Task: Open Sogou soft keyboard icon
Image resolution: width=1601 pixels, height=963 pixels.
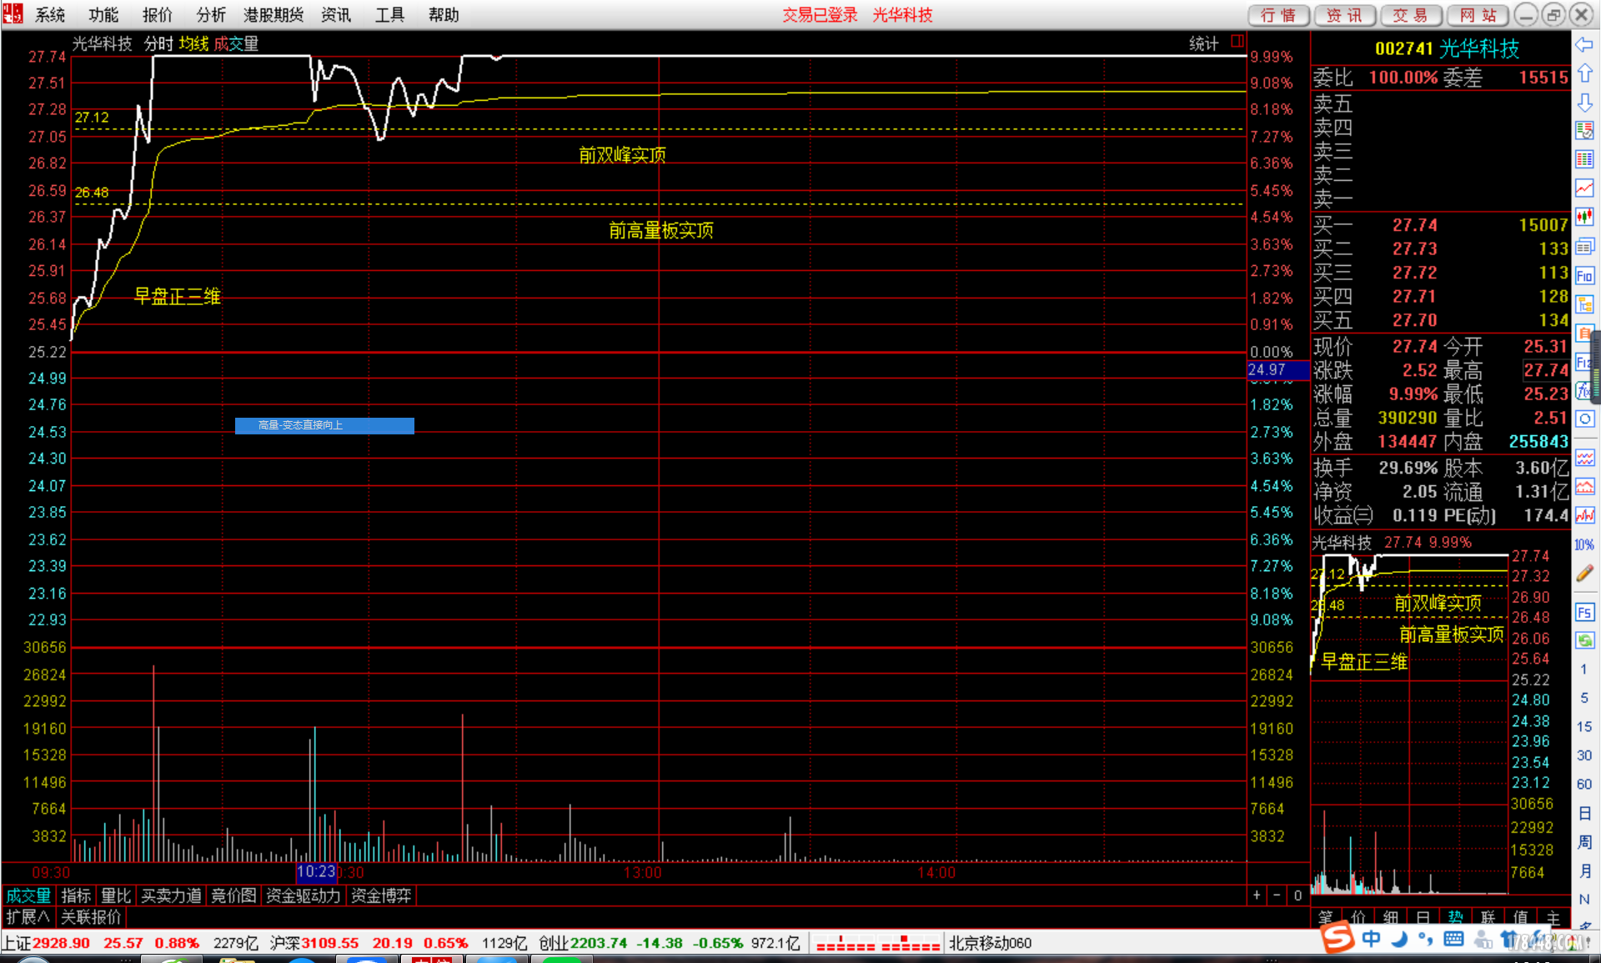Action: pos(1453,940)
